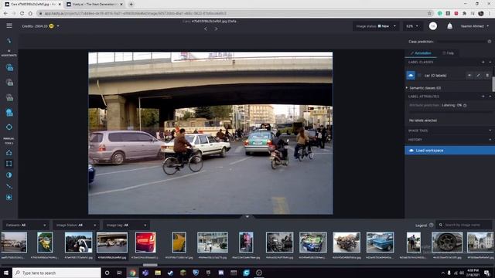Select the first AI assistant tool

tap(9, 67)
